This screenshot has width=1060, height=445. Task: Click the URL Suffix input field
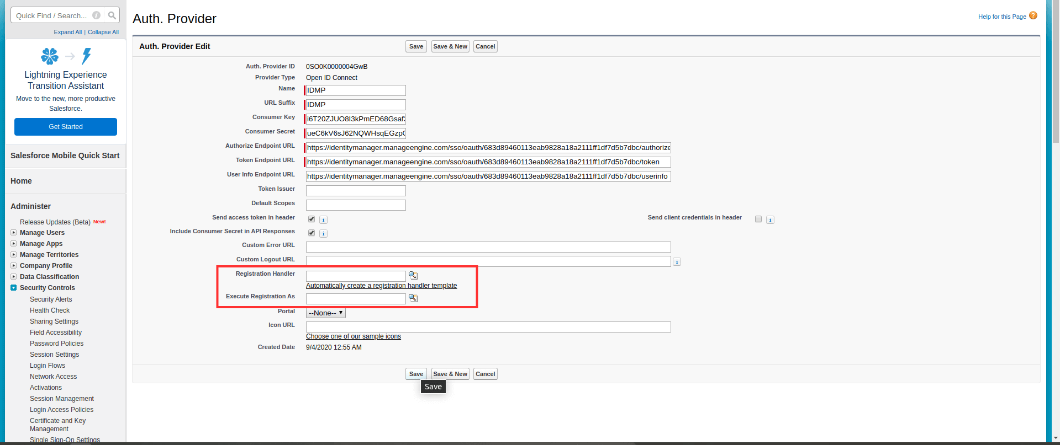tap(356, 105)
